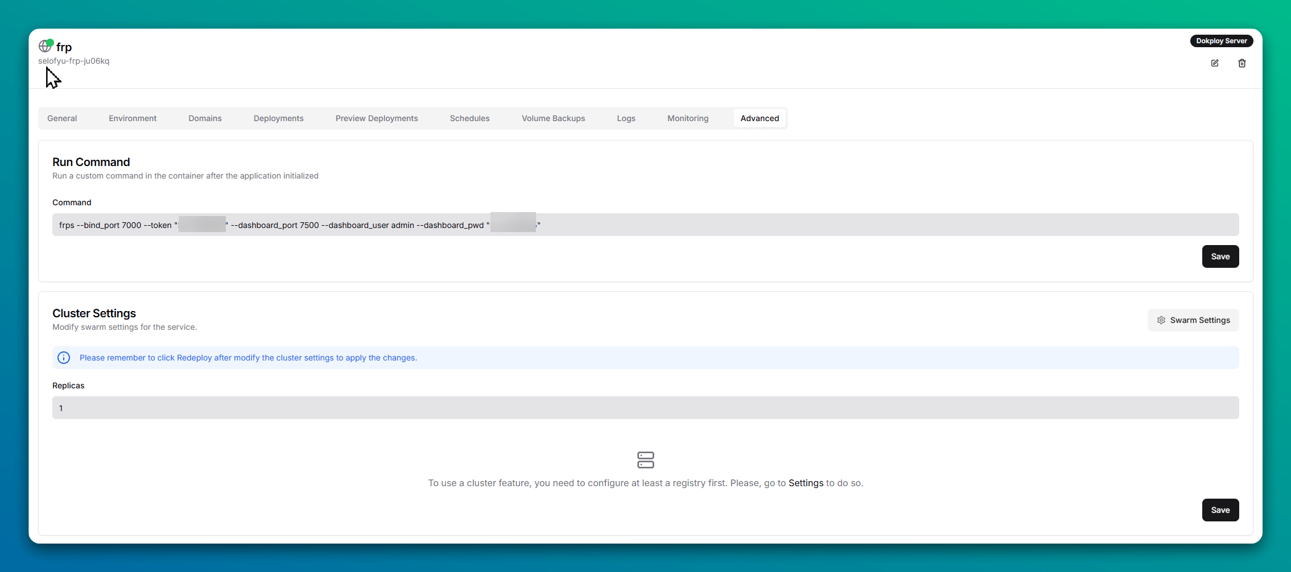1291x572 pixels.
Task: Open the Volume Backups tab
Action: pos(553,118)
